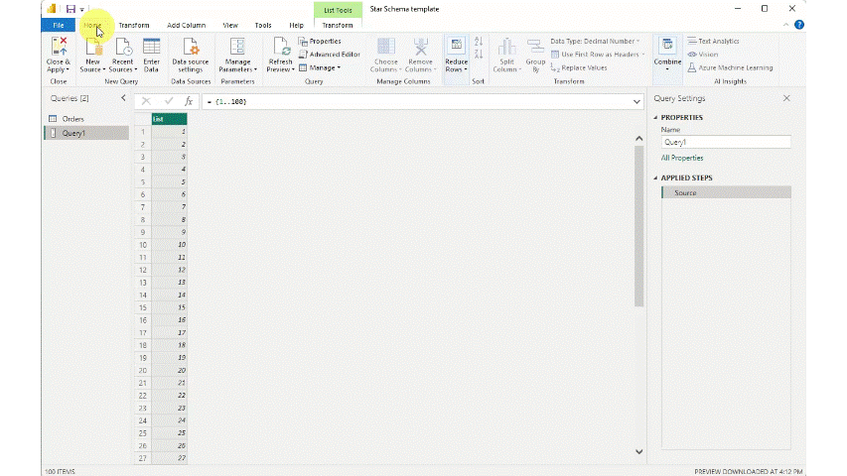Click the Text Analytics AI insight

(718, 42)
